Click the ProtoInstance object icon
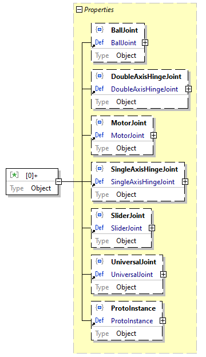The width and height of the screenshot is (206, 357). point(100,308)
